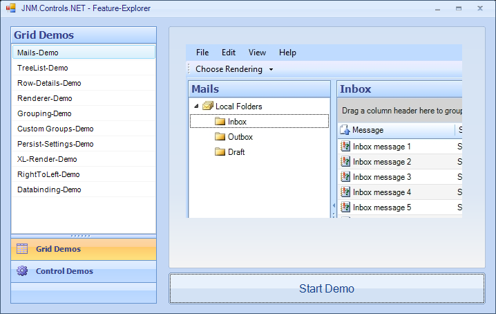Click the Draft folder icon
The height and width of the screenshot is (314, 496).
point(220,152)
